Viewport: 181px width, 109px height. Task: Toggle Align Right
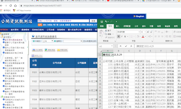coord(162,37)
